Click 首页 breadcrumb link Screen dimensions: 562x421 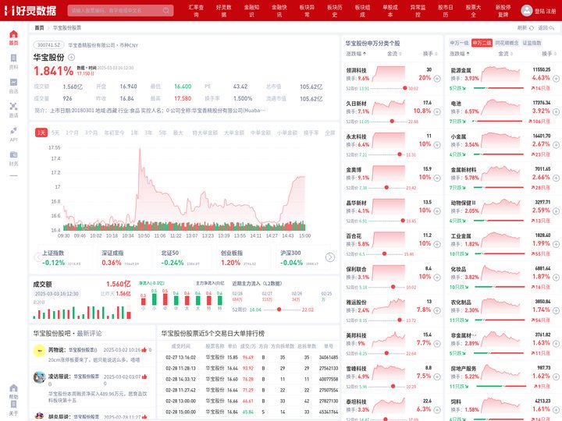point(40,28)
